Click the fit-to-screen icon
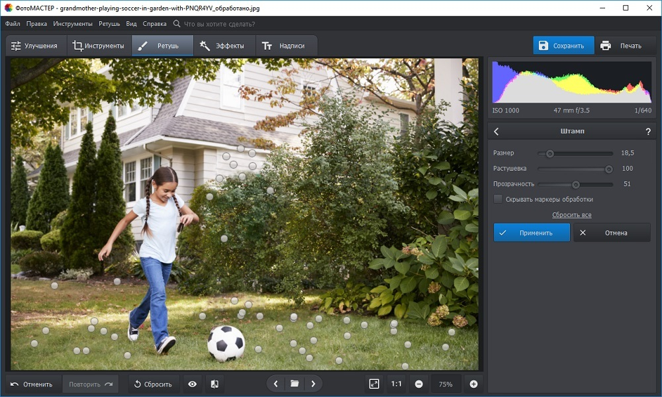The width and height of the screenshot is (662, 397). tap(374, 384)
